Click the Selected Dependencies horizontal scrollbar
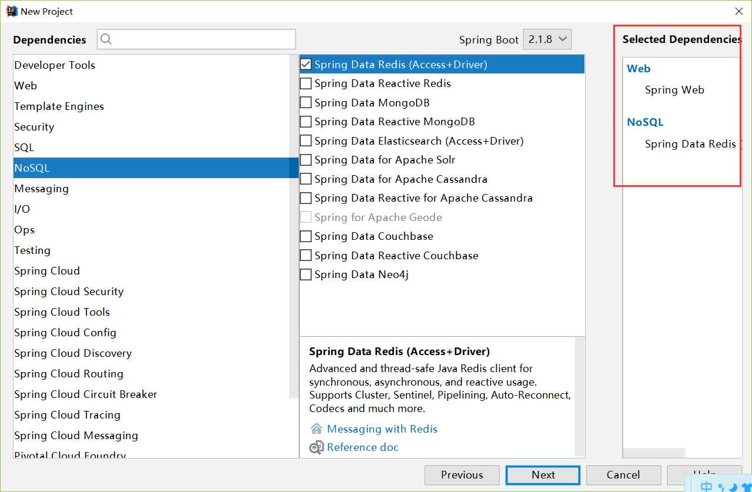Viewport: 752px width, 492px height. [654, 453]
